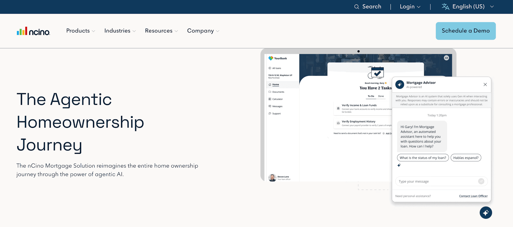Select Home in the YourBank sidebar
The height and width of the screenshot is (227, 513).
[x=276, y=85]
